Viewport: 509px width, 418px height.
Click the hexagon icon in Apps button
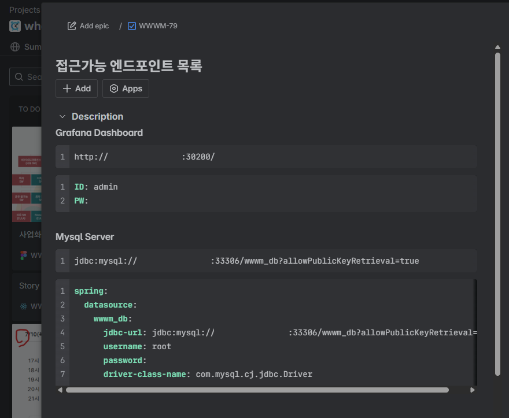click(x=114, y=88)
